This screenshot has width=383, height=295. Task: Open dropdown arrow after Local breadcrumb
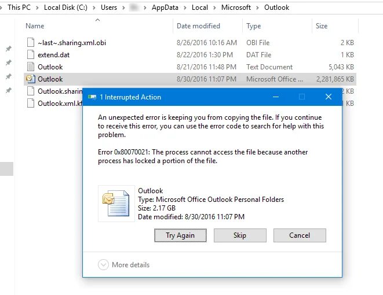[214, 8]
